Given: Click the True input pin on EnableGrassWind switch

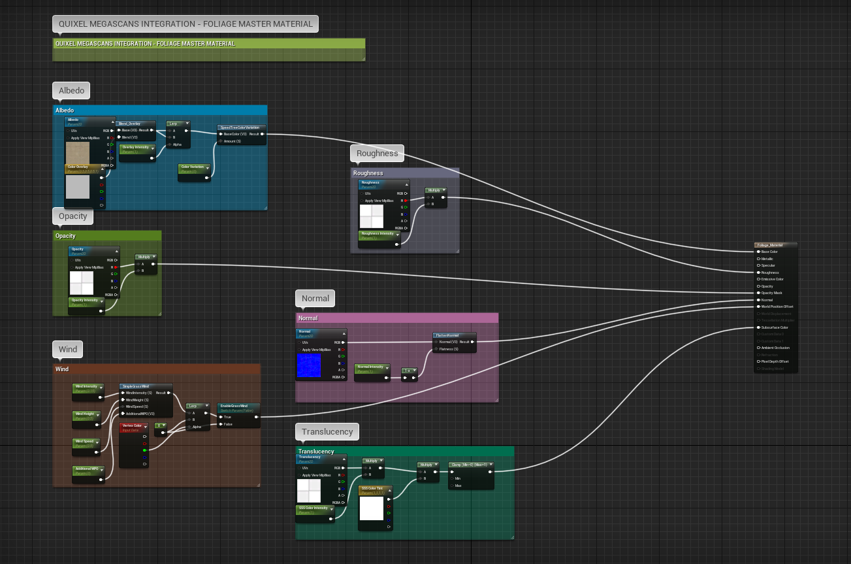Looking at the screenshot, I should tap(221, 417).
